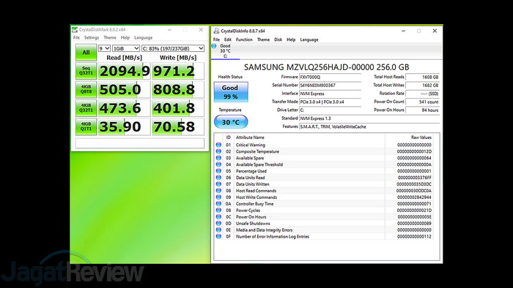Click status icon for Host Read Commands row
The image size is (513, 288).
click(218, 191)
